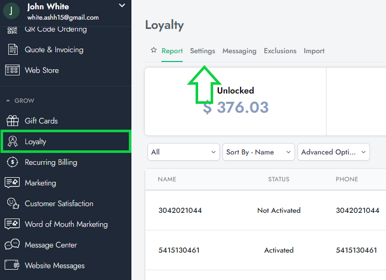Click the Marketing icon in sidebar
The height and width of the screenshot is (280, 386).
point(12,183)
